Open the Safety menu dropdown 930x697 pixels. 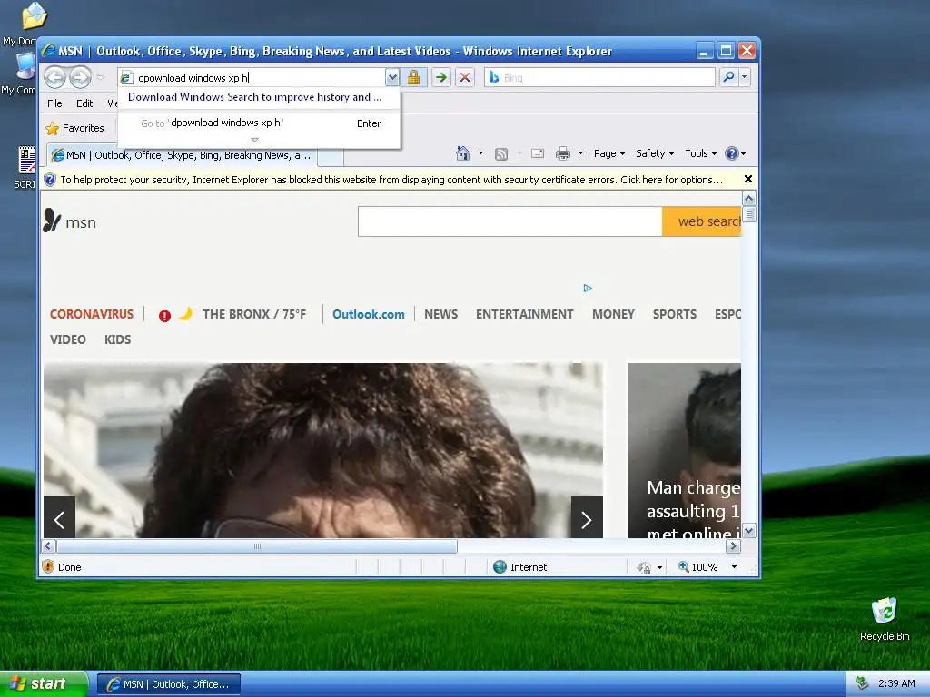point(655,153)
